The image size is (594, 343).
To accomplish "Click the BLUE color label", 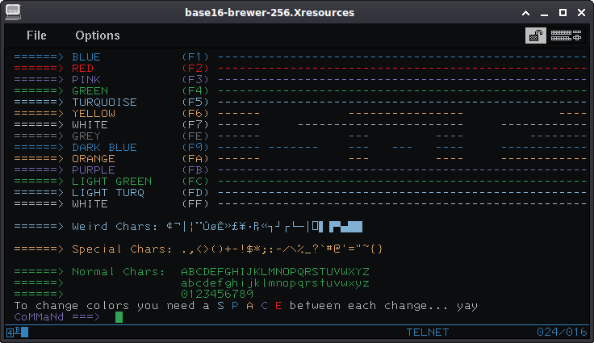I will coord(86,56).
